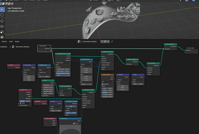Screen dimensions: 199x134
Task: Click the node tree name field
Action: click(91, 41)
